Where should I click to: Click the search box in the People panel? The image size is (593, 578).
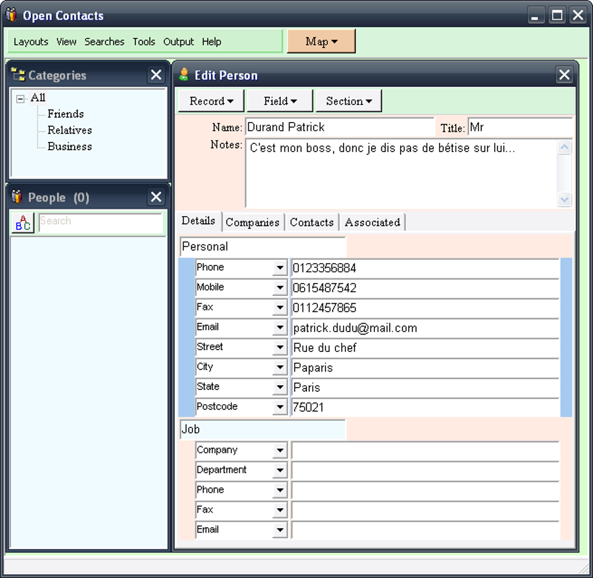pyautogui.click(x=101, y=221)
